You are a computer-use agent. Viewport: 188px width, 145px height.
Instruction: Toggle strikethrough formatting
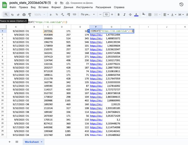pyautogui.click(x=130, y=14)
